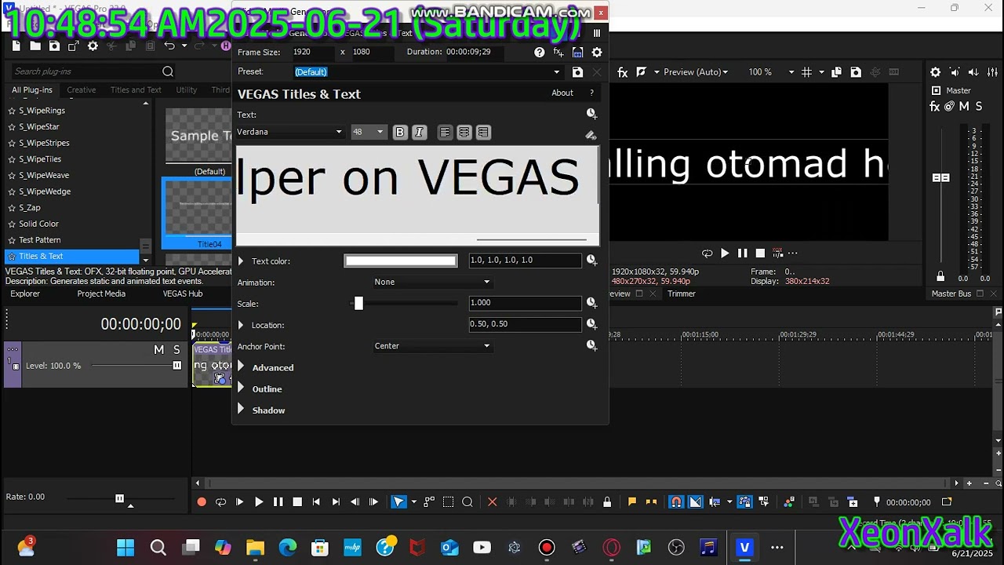The image size is (1004, 565).
Task: Open generator settings gear icon
Action: click(x=597, y=53)
